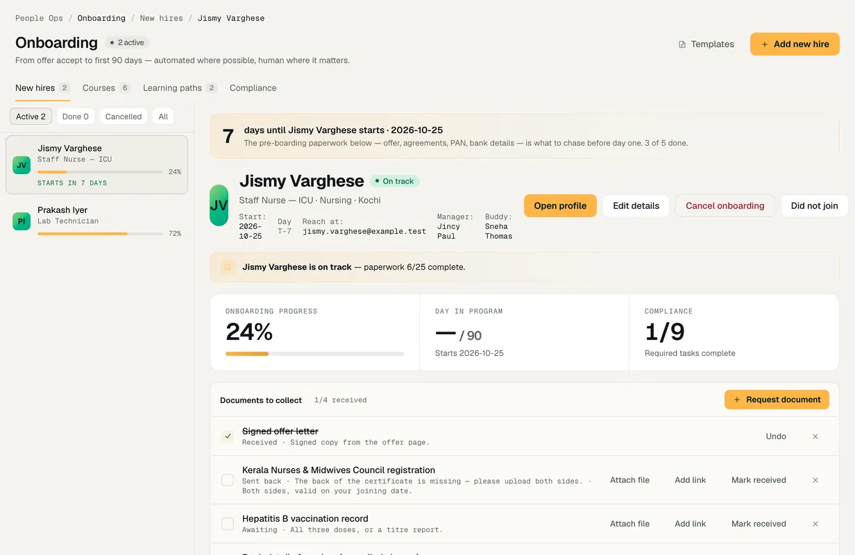Click Prakash Iyer's 72% progress bar
The width and height of the screenshot is (855, 555).
(100, 234)
